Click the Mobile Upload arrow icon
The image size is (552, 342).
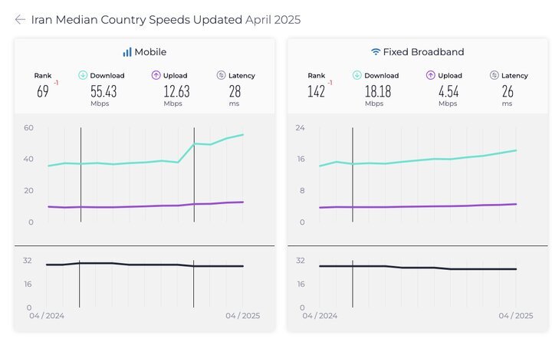156,75
